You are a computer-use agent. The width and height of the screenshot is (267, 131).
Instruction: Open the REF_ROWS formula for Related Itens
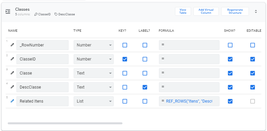click(189, 101)
